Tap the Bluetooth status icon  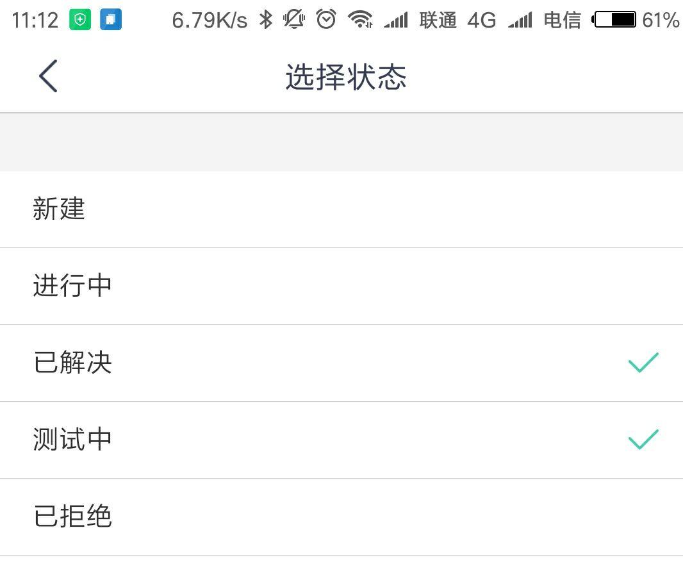265,20
